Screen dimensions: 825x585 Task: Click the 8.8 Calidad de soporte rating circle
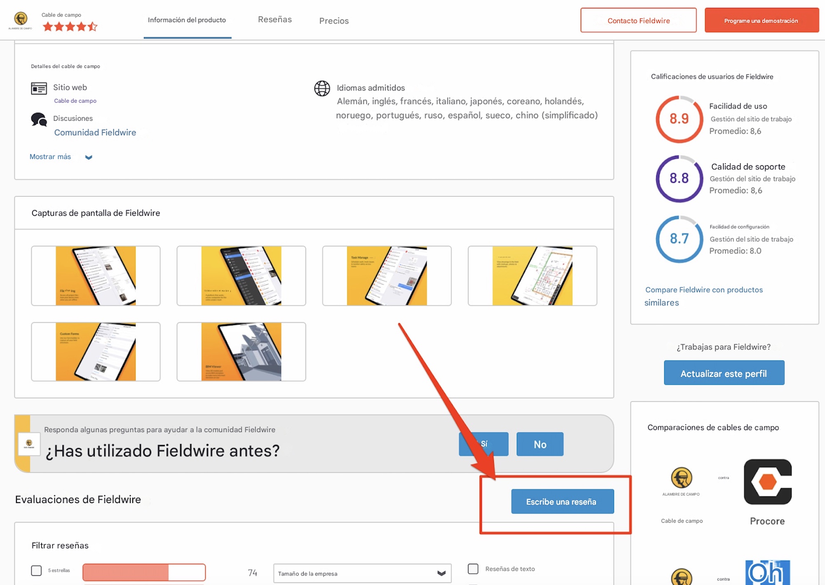point(679,178)
